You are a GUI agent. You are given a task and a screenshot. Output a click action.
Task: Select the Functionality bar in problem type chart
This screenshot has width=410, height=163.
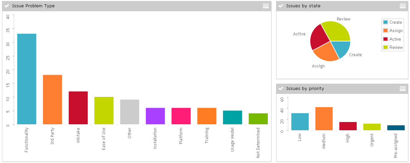(x=27, y=79)
